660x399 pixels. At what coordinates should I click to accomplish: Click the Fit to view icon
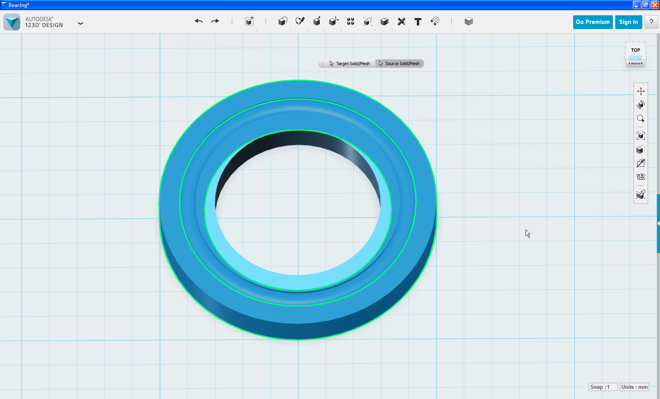[641, 136]
